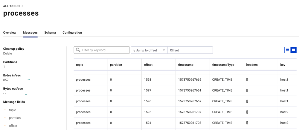Click the Bytes in/sec value 857

[6, 80]
